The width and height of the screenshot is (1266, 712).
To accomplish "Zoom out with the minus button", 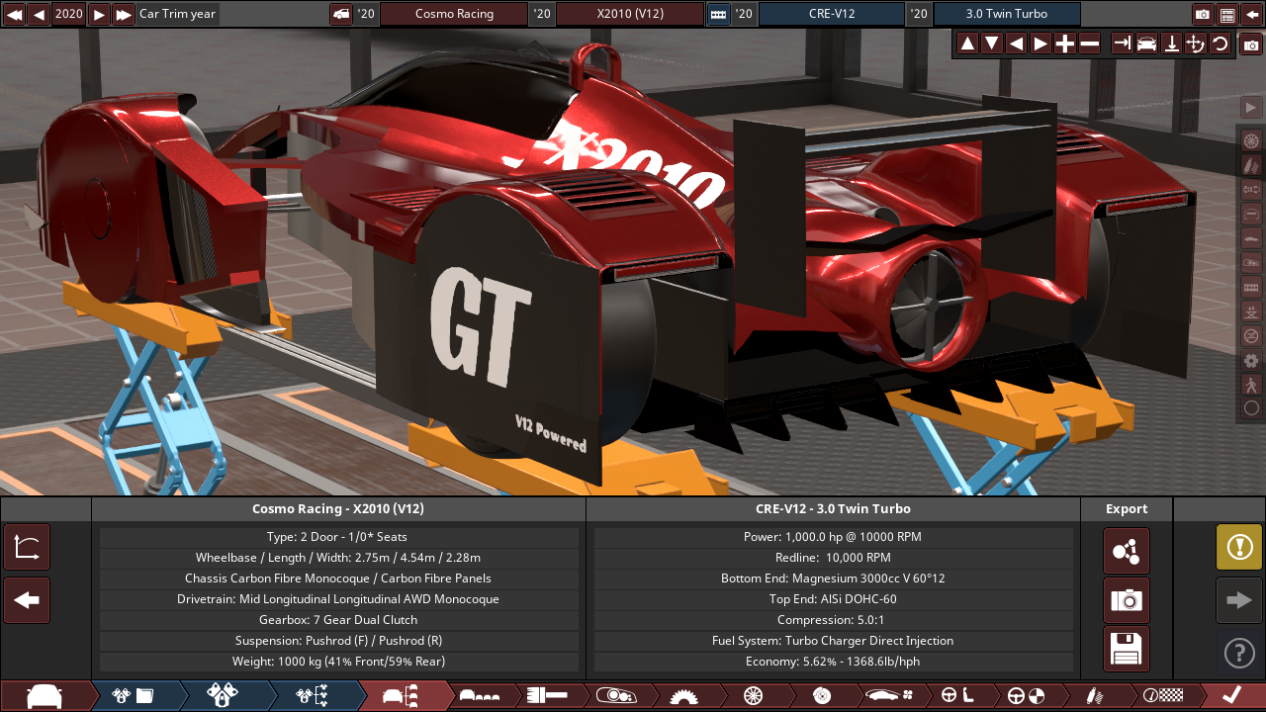I will coord(1090,44).
